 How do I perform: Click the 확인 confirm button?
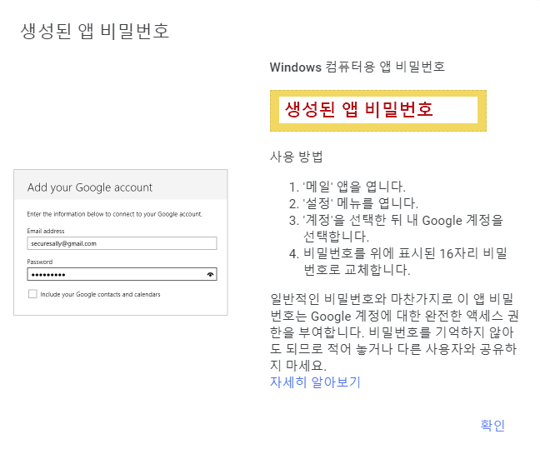(x=492, y=425)
